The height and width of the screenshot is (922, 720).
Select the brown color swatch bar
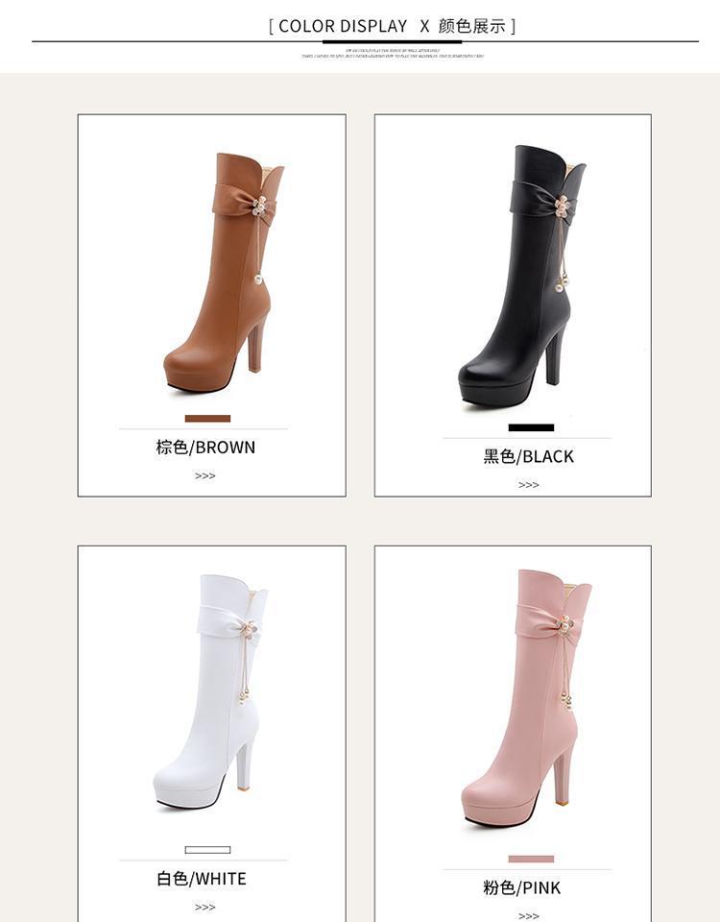coord(207,419)
